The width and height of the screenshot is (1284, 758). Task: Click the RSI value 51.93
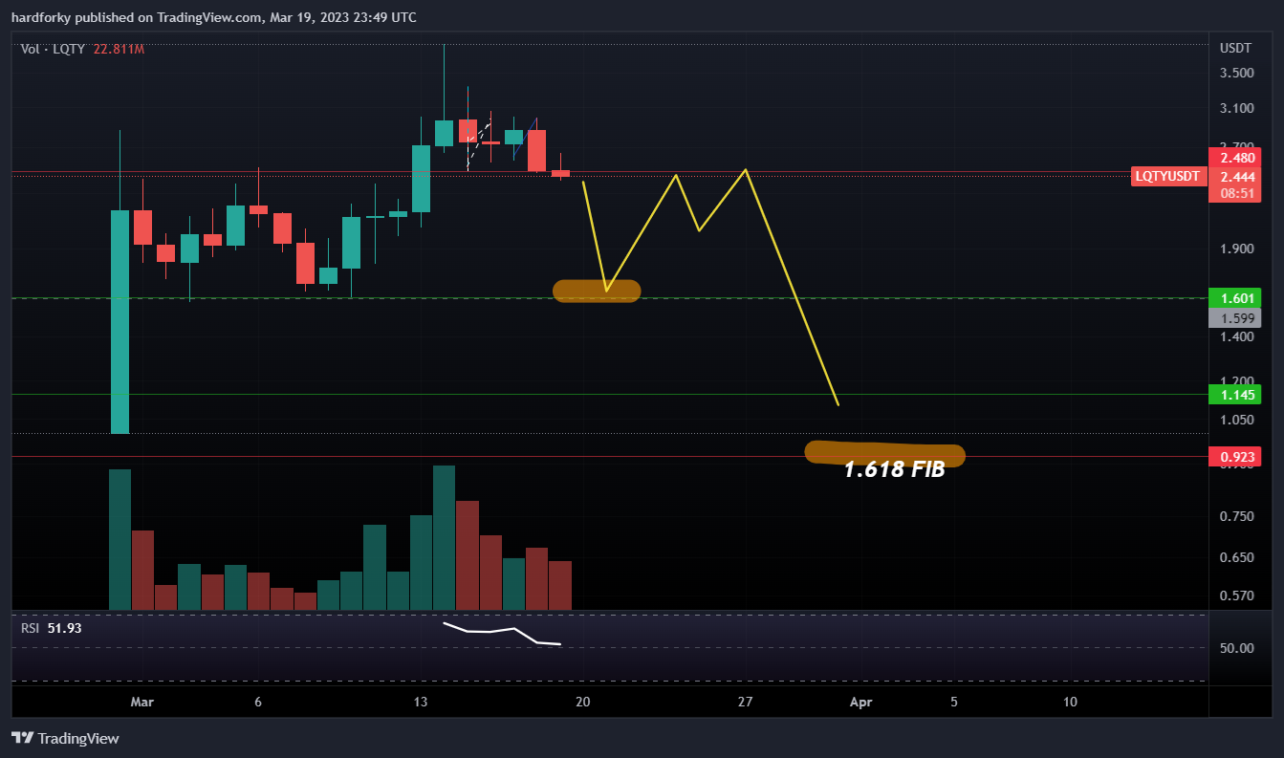pos(64,628)
